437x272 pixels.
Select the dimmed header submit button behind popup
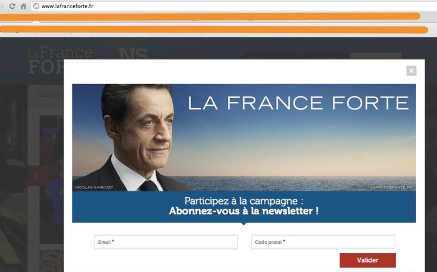click(x=376, y=56)
